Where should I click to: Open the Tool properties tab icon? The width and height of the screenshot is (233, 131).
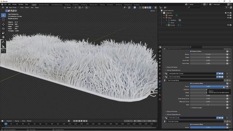pyautogui.click(x=160, y=51)
